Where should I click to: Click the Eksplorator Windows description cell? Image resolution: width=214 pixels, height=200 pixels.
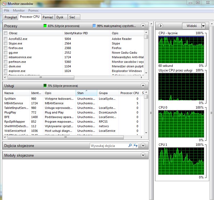click(x=127, y=71)
